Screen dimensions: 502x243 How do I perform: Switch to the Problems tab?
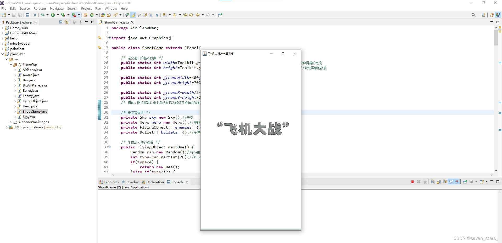tap(109, 182)
